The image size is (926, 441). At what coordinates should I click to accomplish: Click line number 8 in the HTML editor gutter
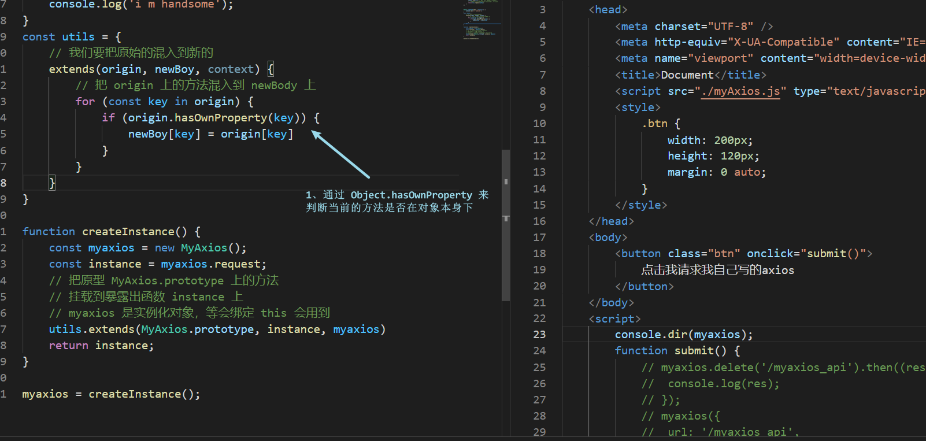[543, 91]
